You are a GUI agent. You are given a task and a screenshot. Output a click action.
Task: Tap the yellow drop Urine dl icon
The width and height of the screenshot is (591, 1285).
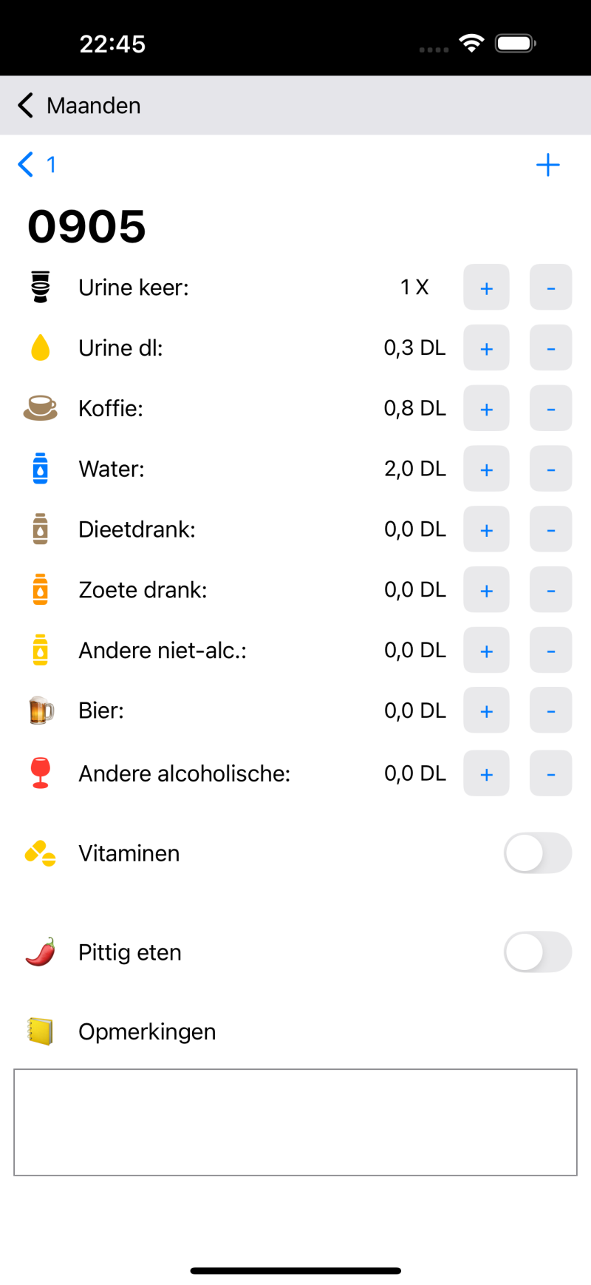[x=41, y=347]
